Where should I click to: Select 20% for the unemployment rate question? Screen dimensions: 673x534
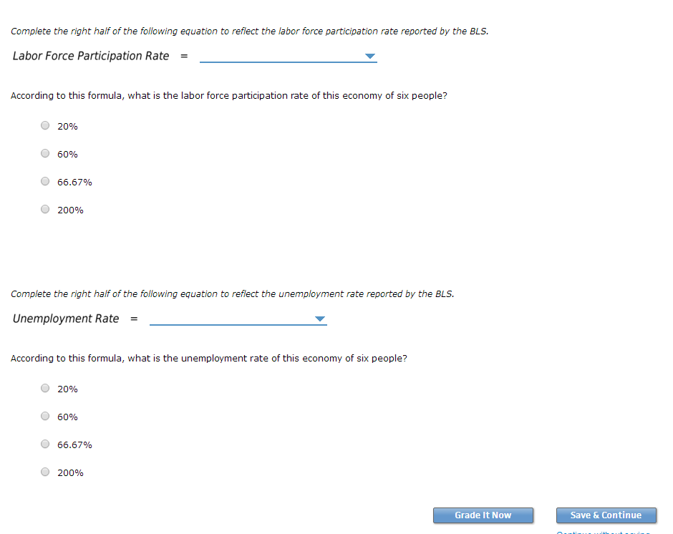coord(45,388)
